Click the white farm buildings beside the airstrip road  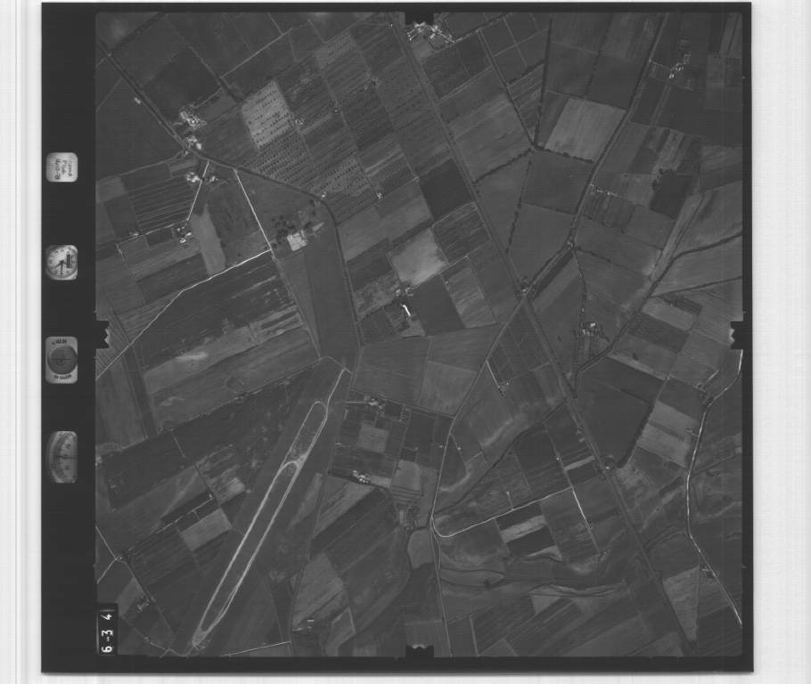tap(296, 239)
